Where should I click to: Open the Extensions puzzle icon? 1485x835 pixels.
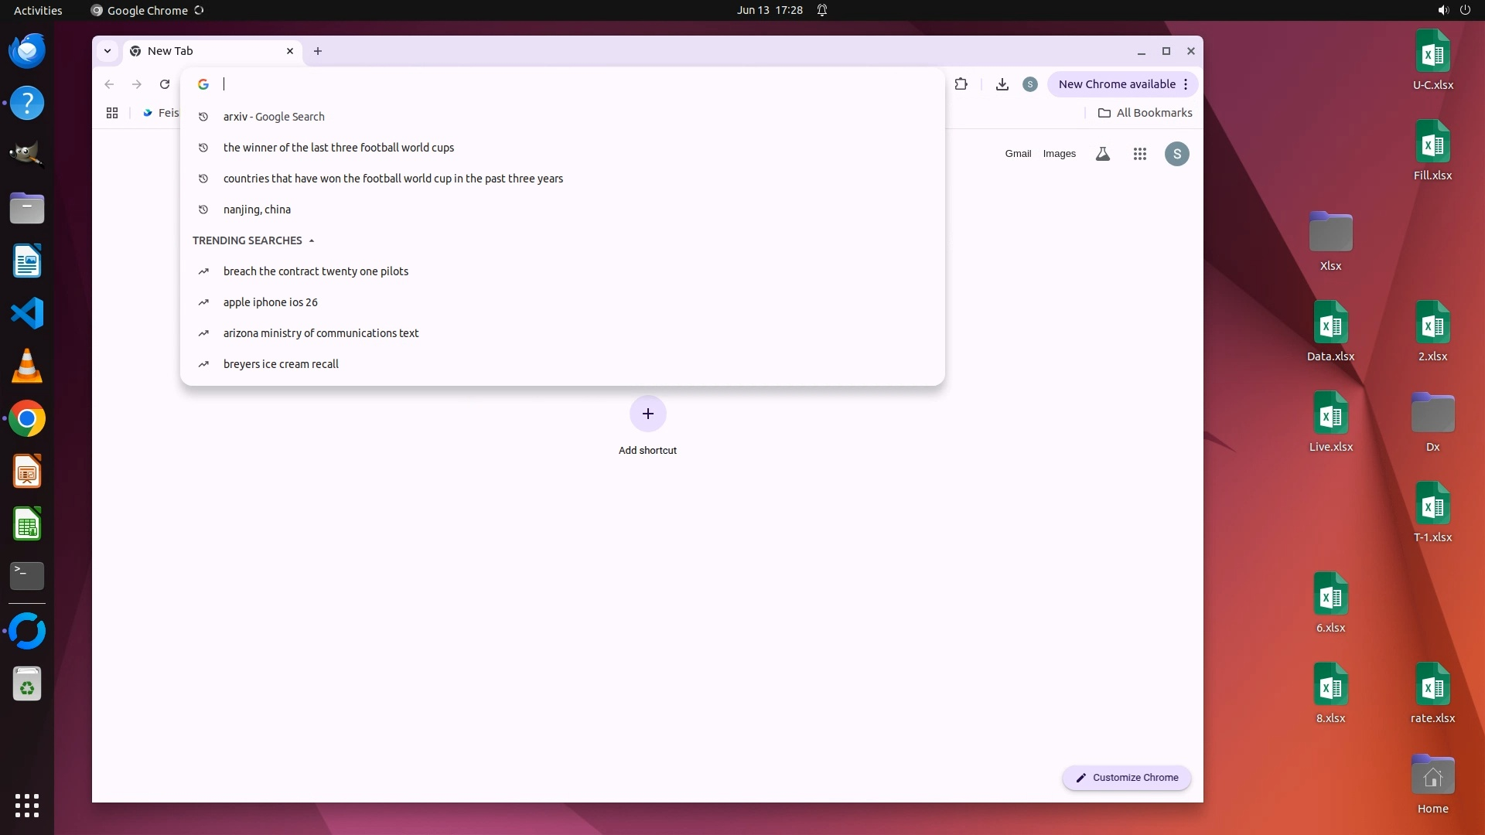click(961, 84)
